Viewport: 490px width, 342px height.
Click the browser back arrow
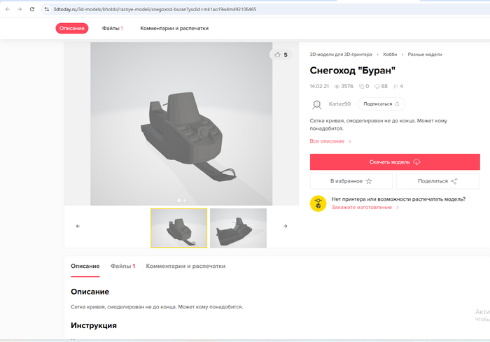(x=7, y=9)
